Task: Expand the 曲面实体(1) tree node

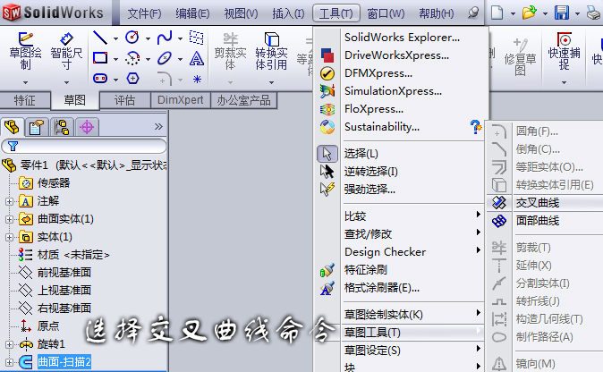Action: pyautogui.click(x=9, y=219)
